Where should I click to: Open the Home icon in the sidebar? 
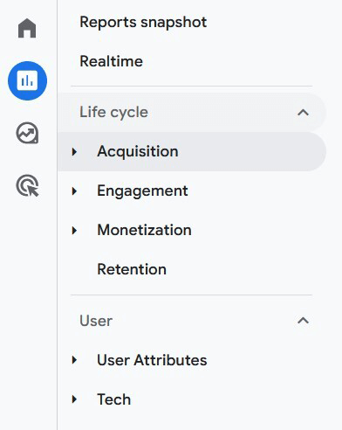pyautogui.click(x=27, y=28)
